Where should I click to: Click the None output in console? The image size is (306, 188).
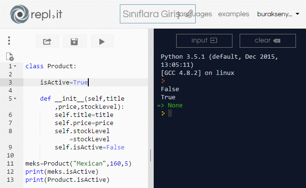(x=175, y=105)
